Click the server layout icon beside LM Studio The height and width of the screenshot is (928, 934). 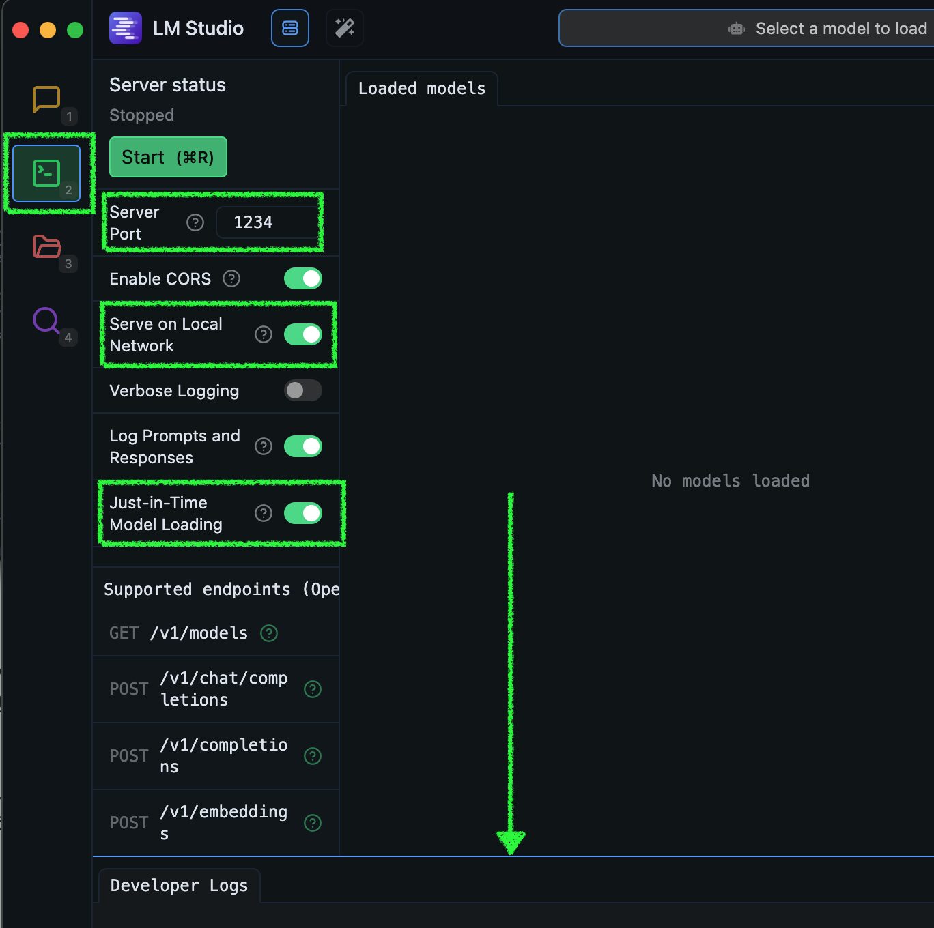click(290, 28)
